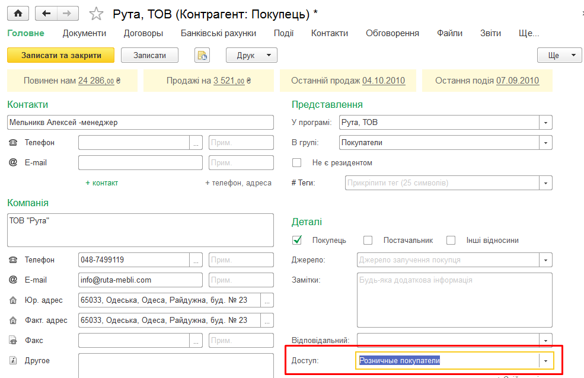Image resolution: width=584 pixels, height=378 pixels.
Task: Open the report icon next to Записати
Action: 202,56
